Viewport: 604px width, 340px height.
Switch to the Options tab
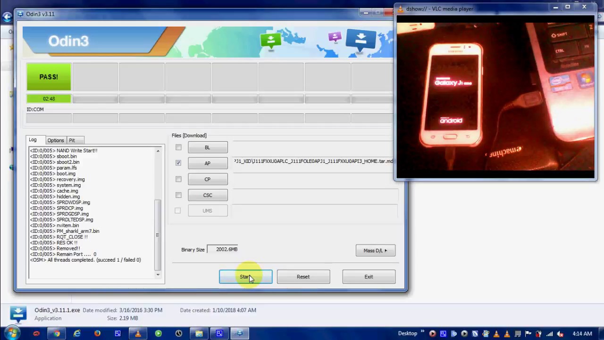(x=55, y=140)
